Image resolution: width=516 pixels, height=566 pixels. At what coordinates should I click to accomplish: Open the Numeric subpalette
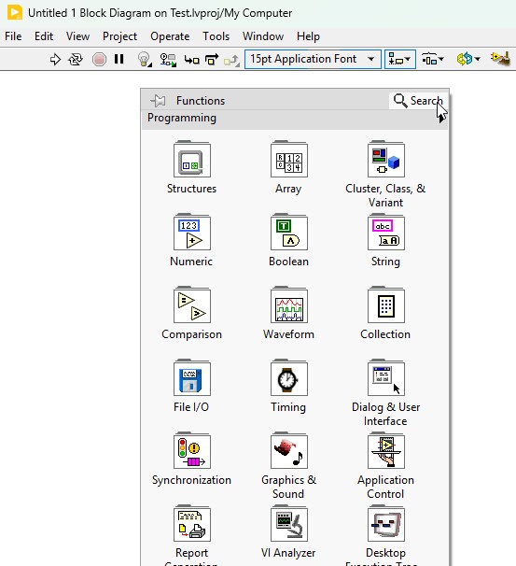[x=192, y=240]
